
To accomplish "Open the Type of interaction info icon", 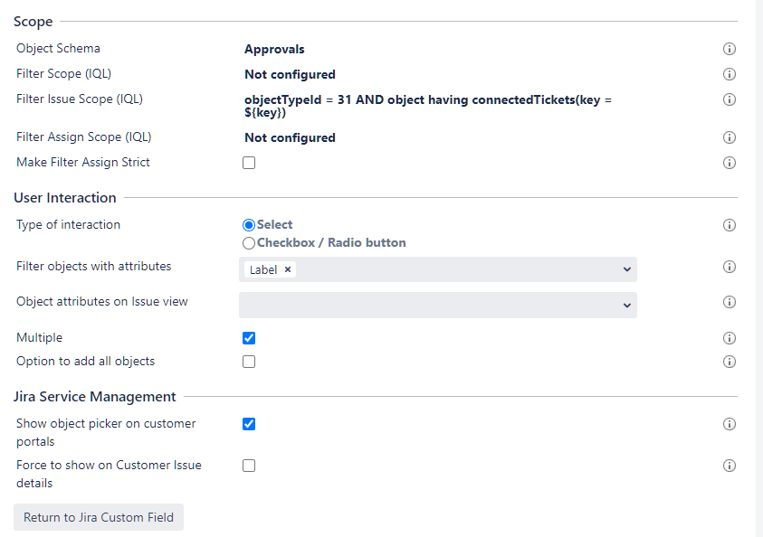I will [729, 225].
